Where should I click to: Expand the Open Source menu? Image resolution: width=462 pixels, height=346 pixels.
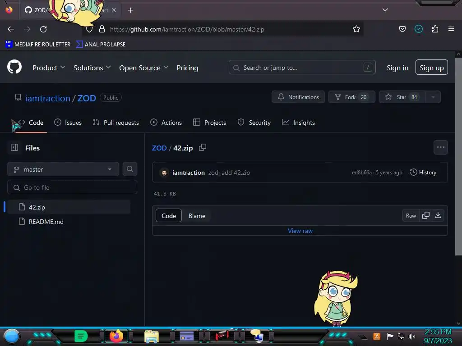(144, 68)
